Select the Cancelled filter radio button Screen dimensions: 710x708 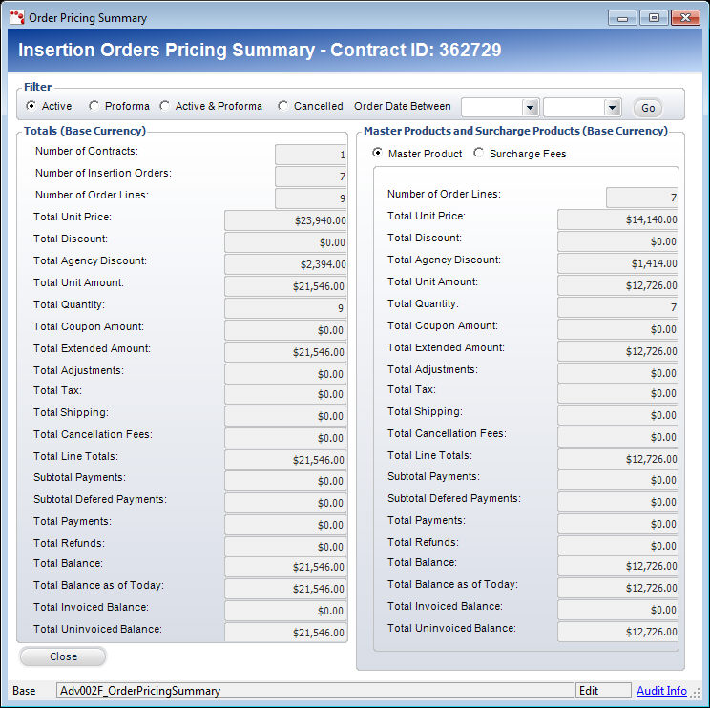pyautogui.click(x=283, y=106)
